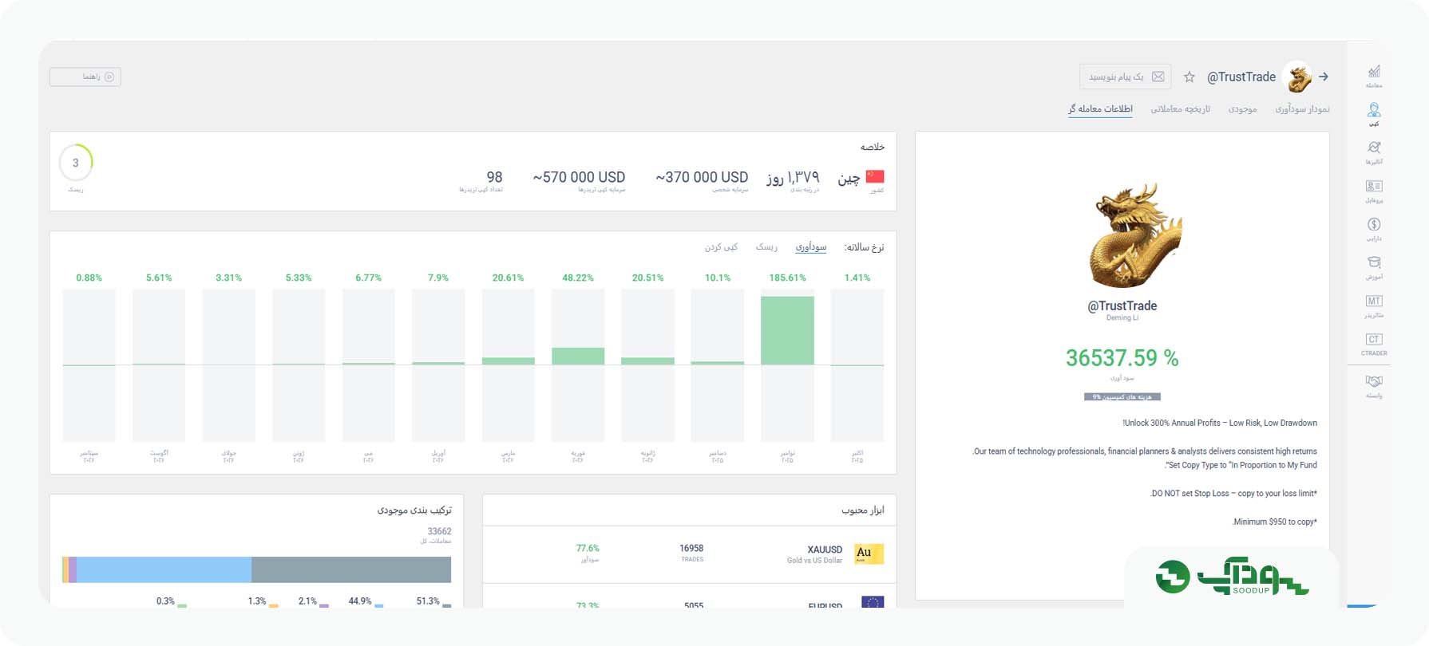Open the education (آموزش) graduation cap icon

pyautogui.click(x=1374, y=262)
